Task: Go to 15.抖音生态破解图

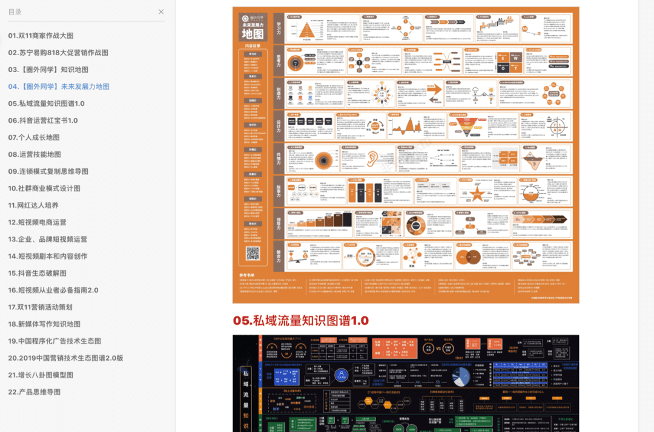Action: pos(37,273)
